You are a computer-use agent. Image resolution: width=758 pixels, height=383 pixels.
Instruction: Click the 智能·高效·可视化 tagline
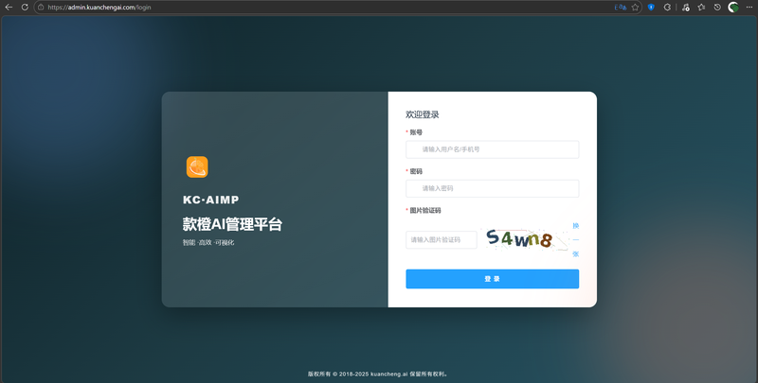pos(208,243)
